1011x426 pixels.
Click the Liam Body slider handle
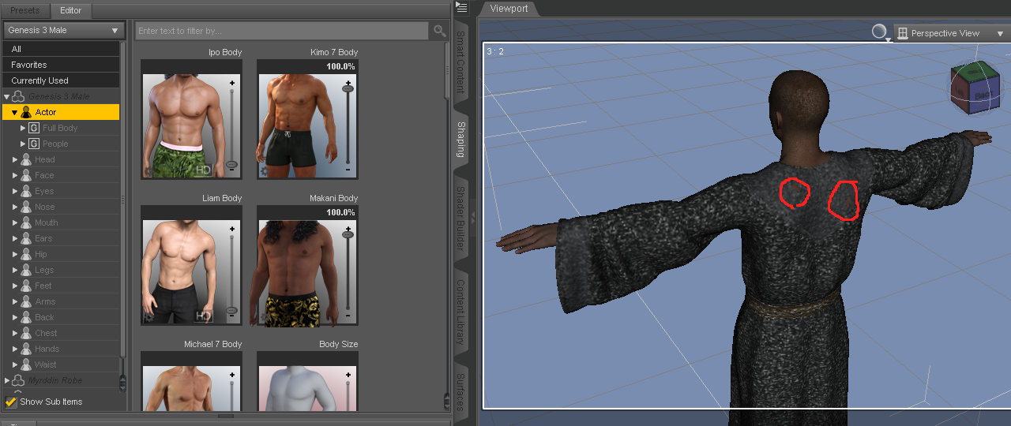[231, 311]
